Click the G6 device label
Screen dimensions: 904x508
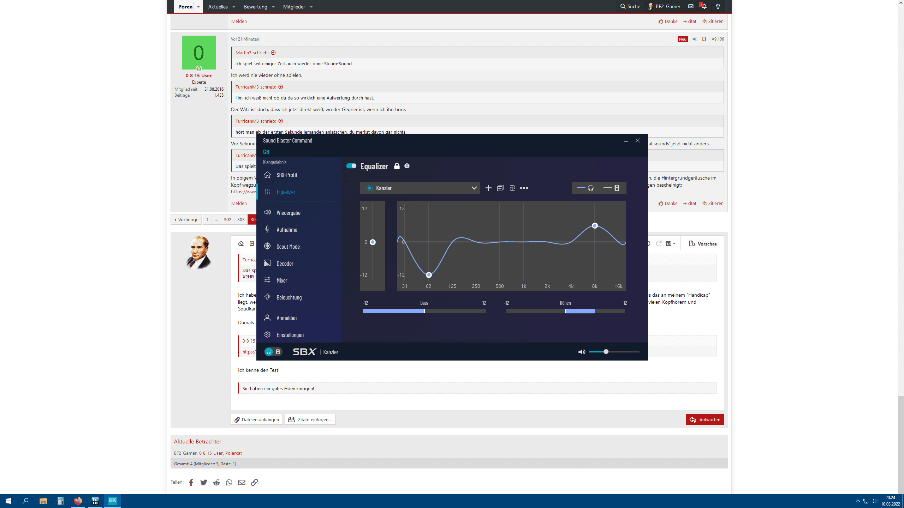click(266, 152)
